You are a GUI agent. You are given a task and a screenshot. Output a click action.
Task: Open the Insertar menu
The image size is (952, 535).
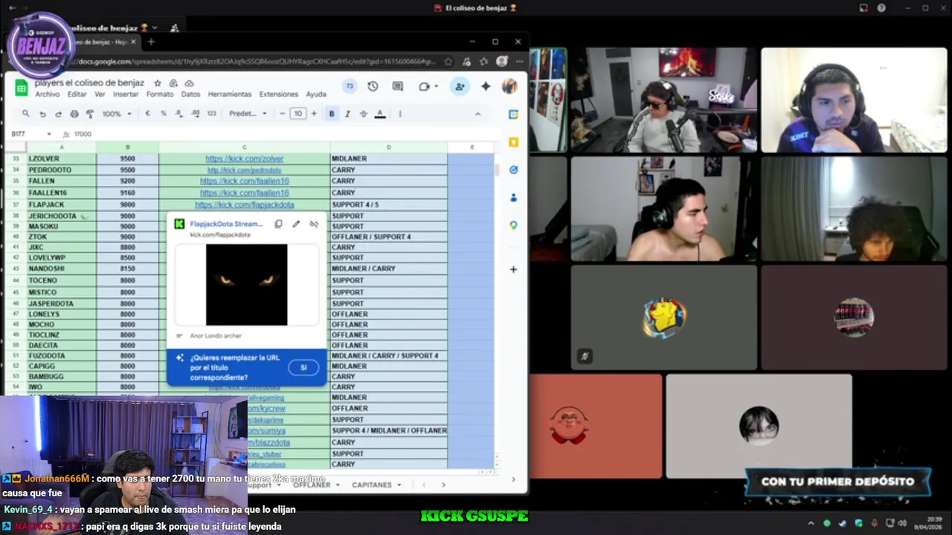[x=126, y=94]
